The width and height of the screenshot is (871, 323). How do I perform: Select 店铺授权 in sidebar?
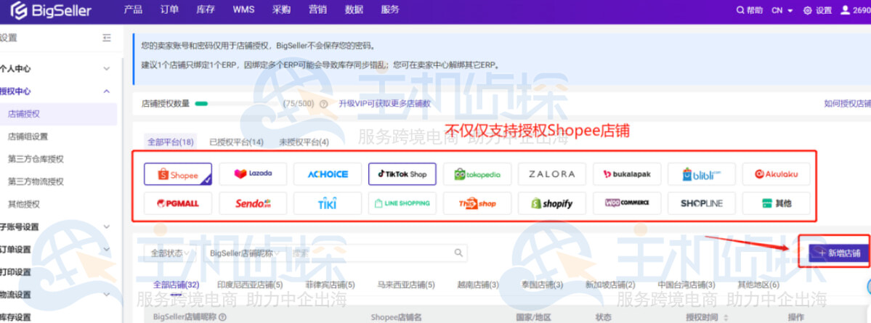pos(58,114)
